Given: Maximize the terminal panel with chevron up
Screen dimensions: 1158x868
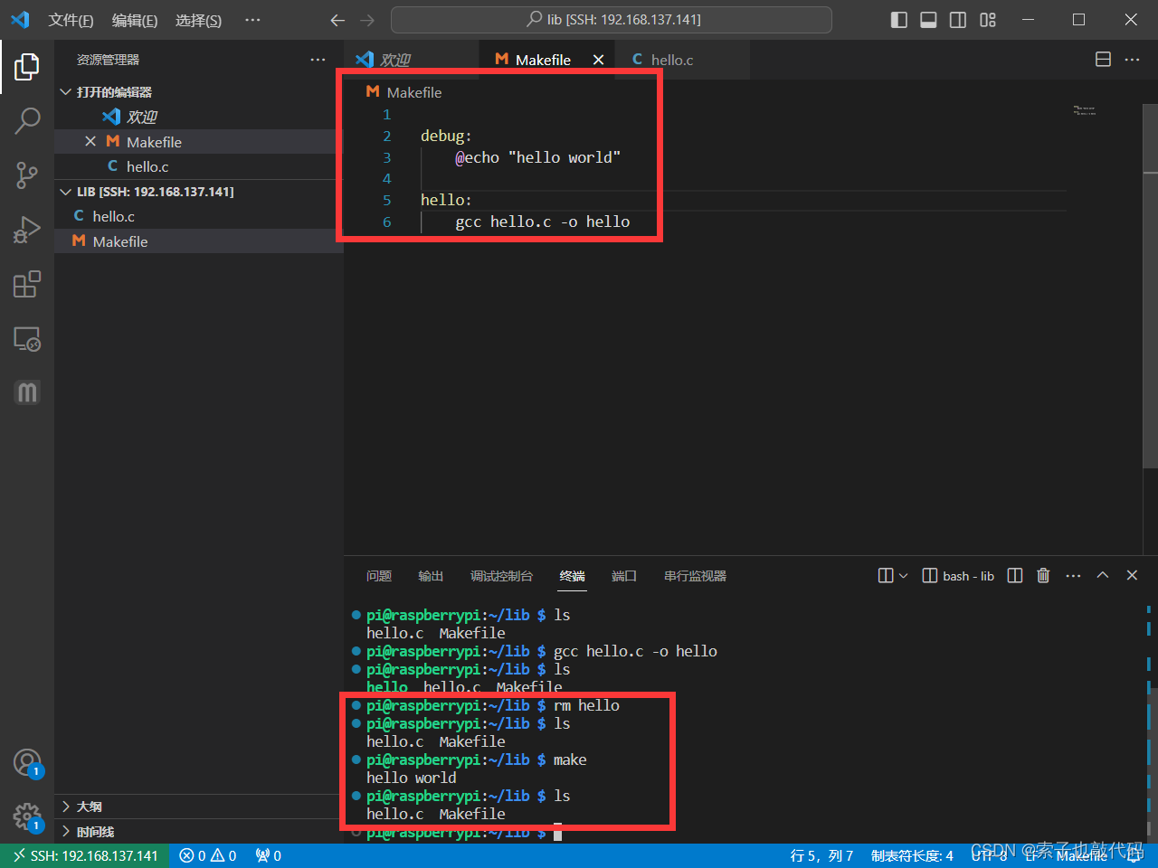Looking at the screenshot, I should point(1103,576).
